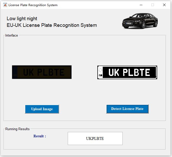Click the GB emblem on binarized plate

pyautogui.click(x=100, y=75)
